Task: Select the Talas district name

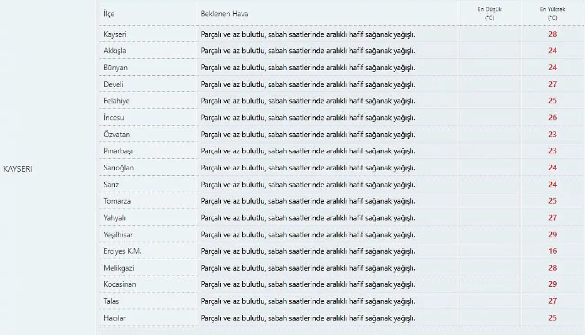Action: click(x=111, y=301)
